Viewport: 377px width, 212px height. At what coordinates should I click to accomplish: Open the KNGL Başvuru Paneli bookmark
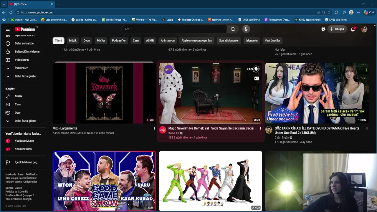(x=307, y=20)
